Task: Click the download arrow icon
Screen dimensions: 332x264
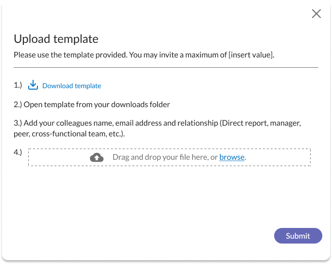Action: point(33,85)
